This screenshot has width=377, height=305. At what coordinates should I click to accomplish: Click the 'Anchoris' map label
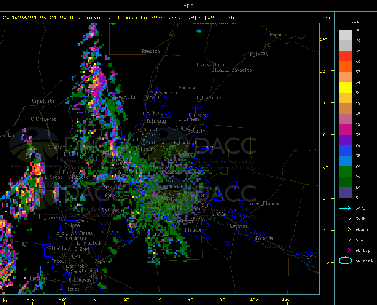pyautogui.click(x=108, y=232)
